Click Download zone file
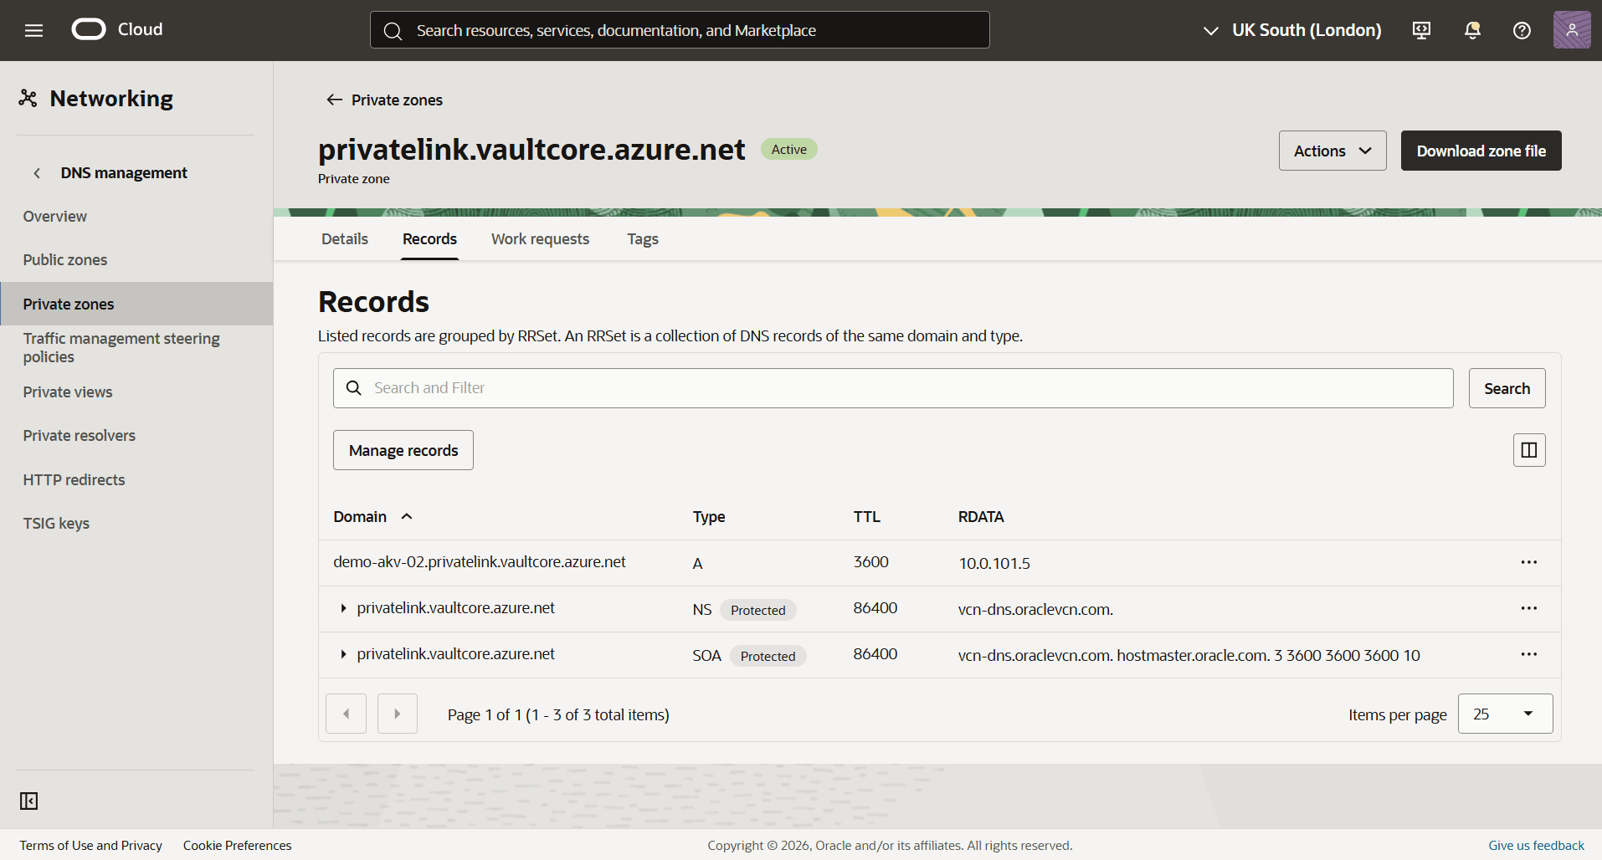Image resolution: width=1602 pixels, height=860 pixels. coord(1481,151)
